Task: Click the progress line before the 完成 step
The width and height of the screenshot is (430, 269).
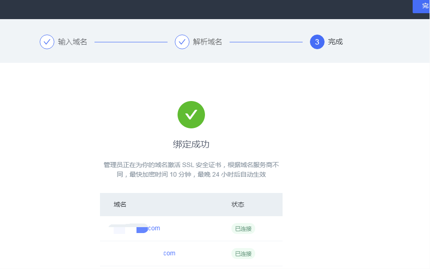Action: tap(266, 42)
